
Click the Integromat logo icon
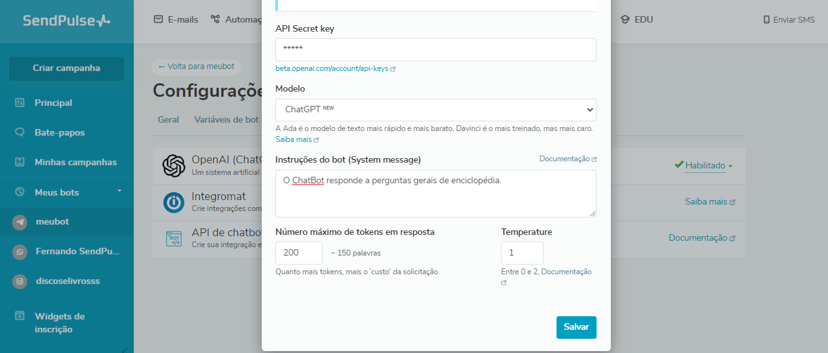(174, 202)
